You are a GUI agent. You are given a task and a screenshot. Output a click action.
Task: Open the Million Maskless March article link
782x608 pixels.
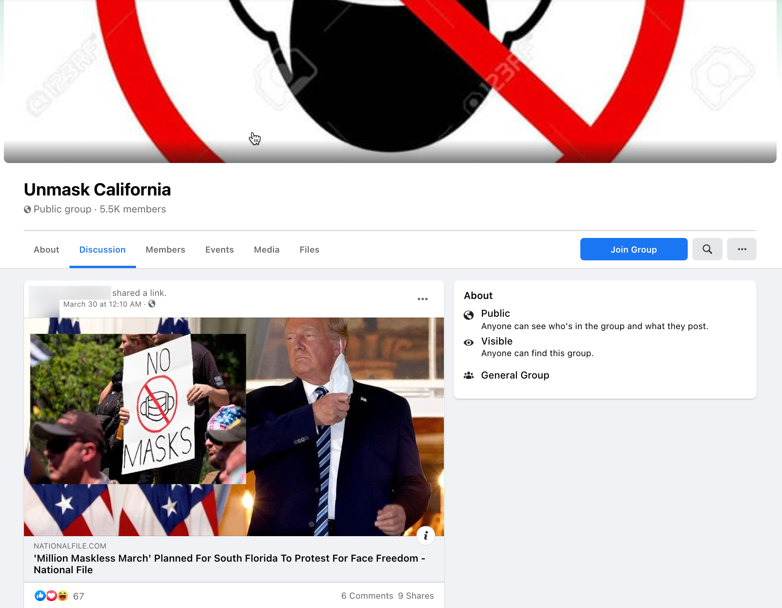[229, 564]
